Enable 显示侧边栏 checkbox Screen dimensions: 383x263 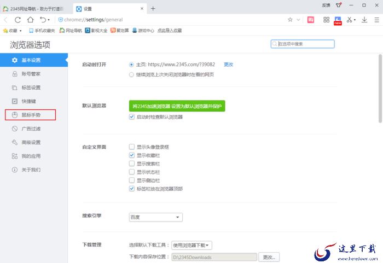(132, 180)
